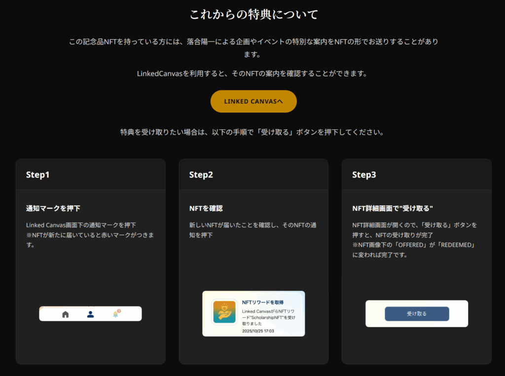Click the NFT reward hand-and-heart icon

click(x=224, y=312)
